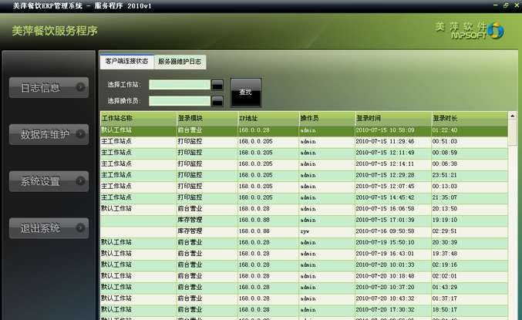Close the service program window
Image resolution: width=522 pixels, height=320 pixels.
pos(517,5)
